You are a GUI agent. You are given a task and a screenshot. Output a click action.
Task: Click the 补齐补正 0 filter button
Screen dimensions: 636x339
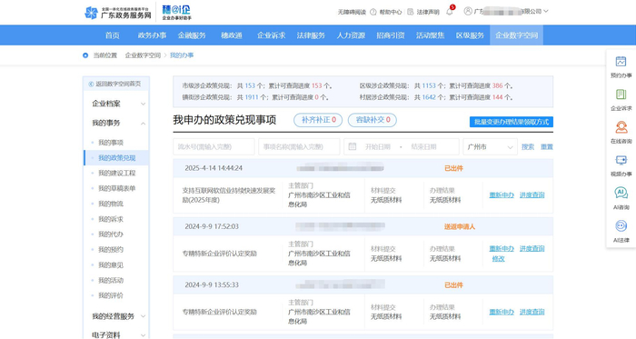click(318, 120)
